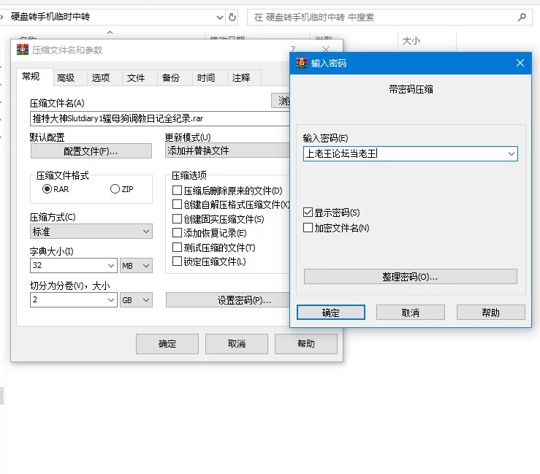Click the Explorer search box

pos(389,18)
